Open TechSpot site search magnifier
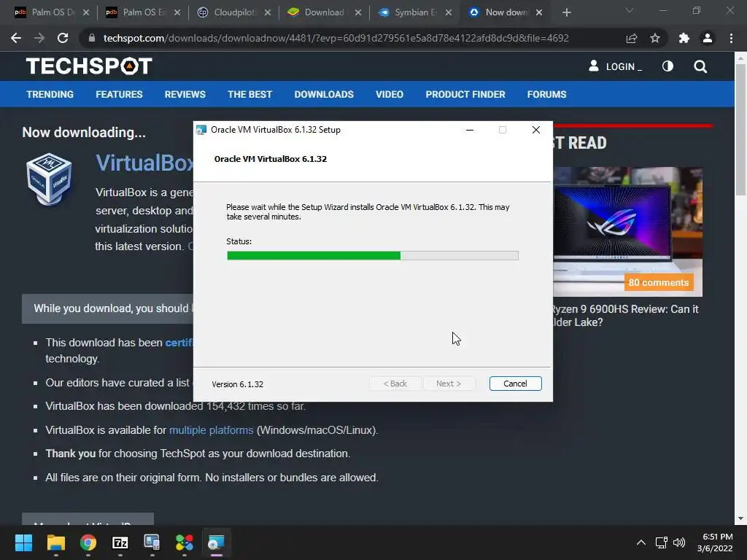This screenshot has height=560, width=747. tap(700, 66)
